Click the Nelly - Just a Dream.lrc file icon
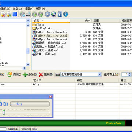 pos(34,32)
